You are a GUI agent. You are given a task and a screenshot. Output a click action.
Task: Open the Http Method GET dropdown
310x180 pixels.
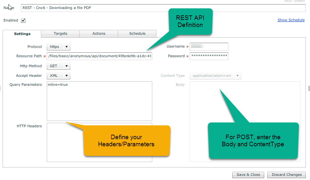point(58,66)
